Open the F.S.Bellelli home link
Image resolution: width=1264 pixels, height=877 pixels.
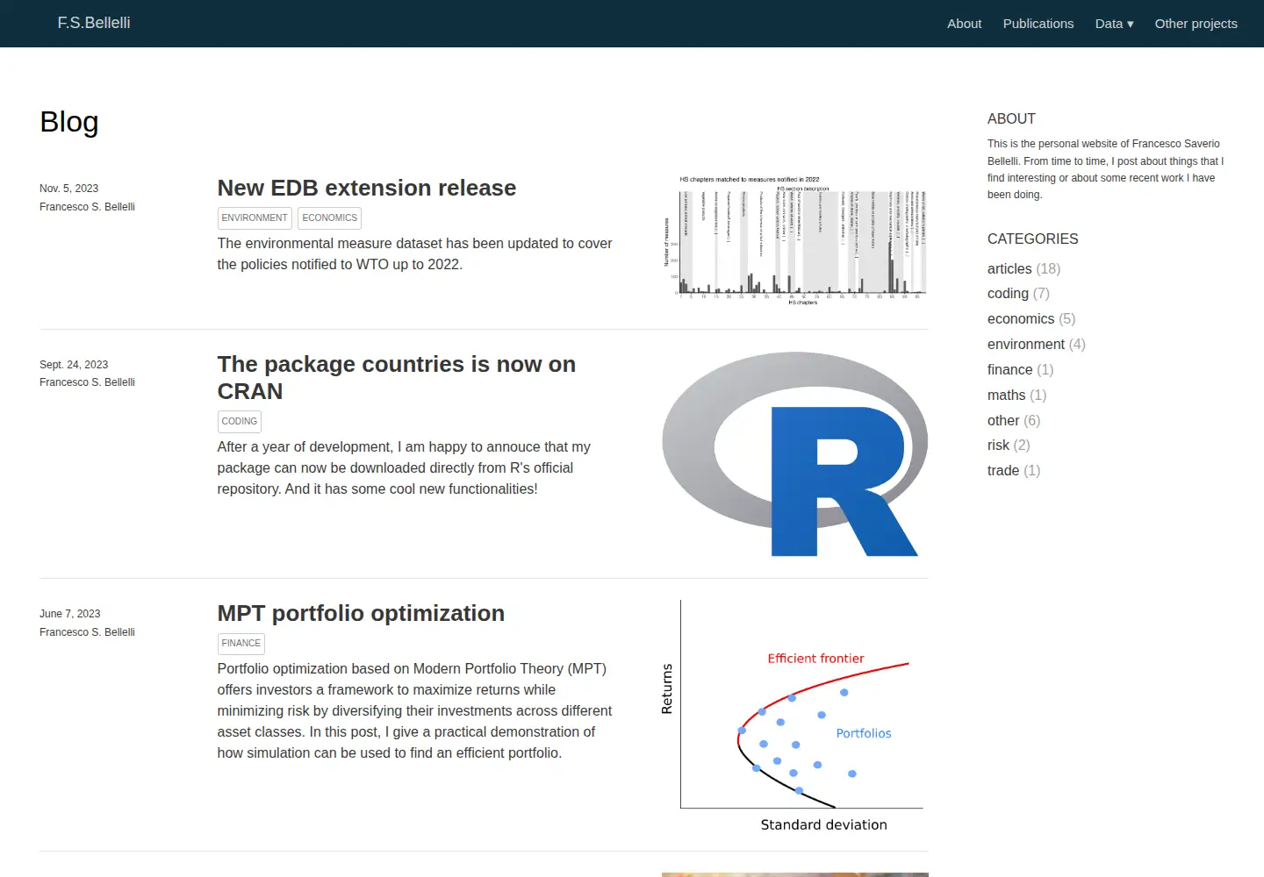(x=94, y=23)
